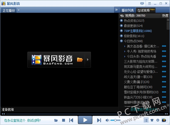Viewport: 170px width, 125px height.
Task: Open the feedback speech bubble icon
Action: (142, 4)
